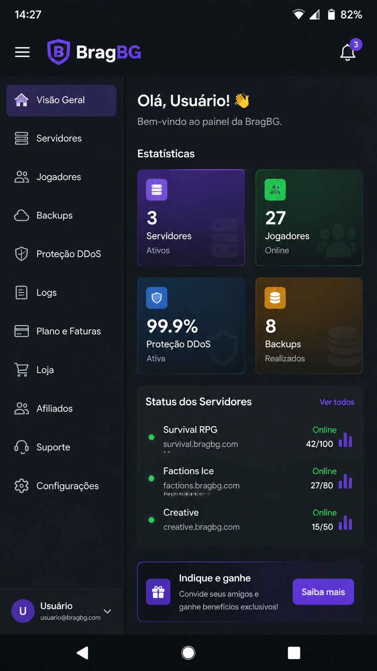Select Visão Geral in the sidebar

click(x=61, y=100)
